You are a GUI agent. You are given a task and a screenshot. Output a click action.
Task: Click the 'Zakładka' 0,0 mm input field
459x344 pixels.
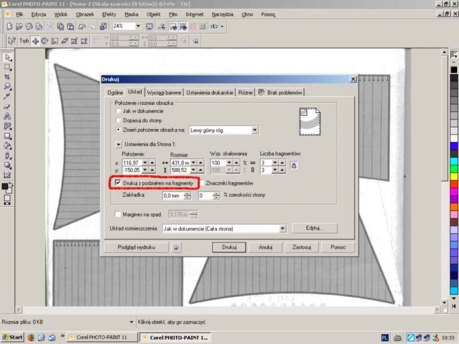173,196
